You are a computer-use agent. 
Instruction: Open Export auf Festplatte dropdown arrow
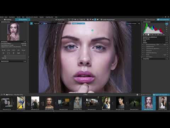169,95
